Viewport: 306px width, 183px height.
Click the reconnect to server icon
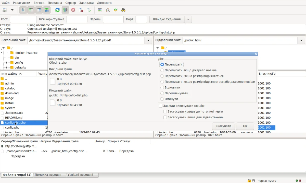pyautogui.click(x=89, y=10)
